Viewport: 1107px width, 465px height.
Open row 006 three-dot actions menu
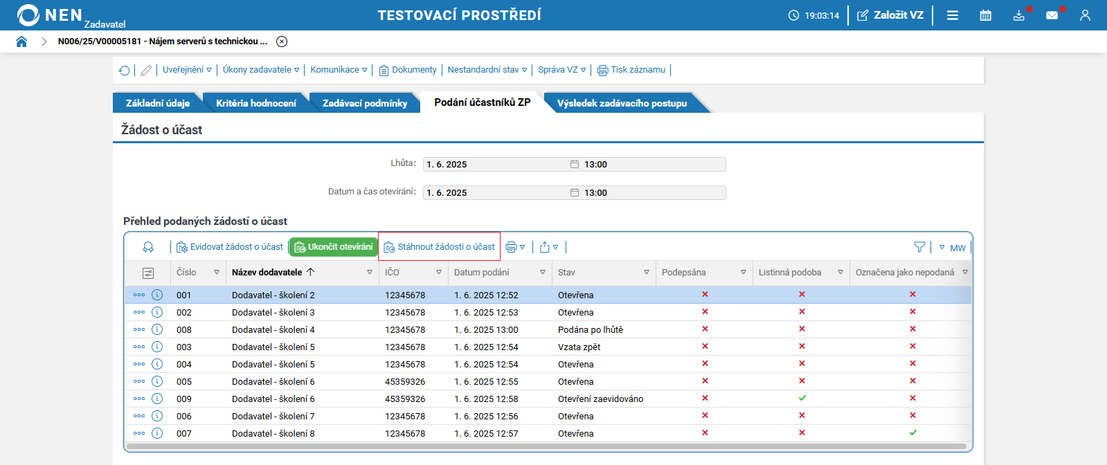point(139,416)
